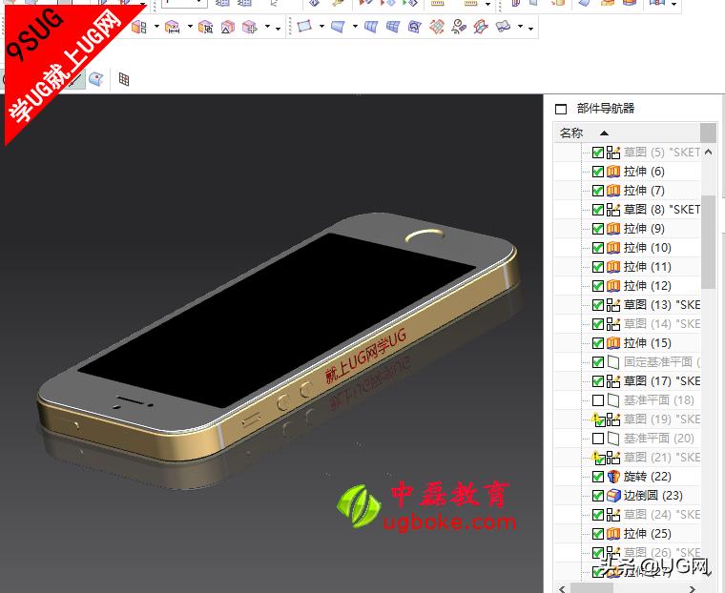Click the split body tool icon
725x593 pixels.
[138, 28]
